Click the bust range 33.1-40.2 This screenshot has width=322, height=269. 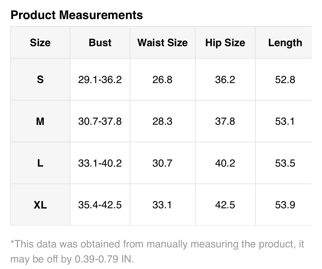pyautogui.click(x=100, y=163)
